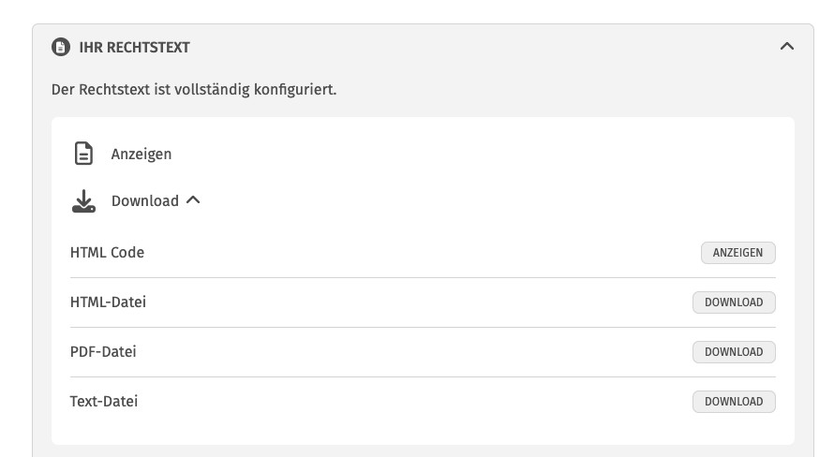The height and width of the screenshot is (457, 834).
Task: Open the Anzeigen link
Action: tap(141, 154)
